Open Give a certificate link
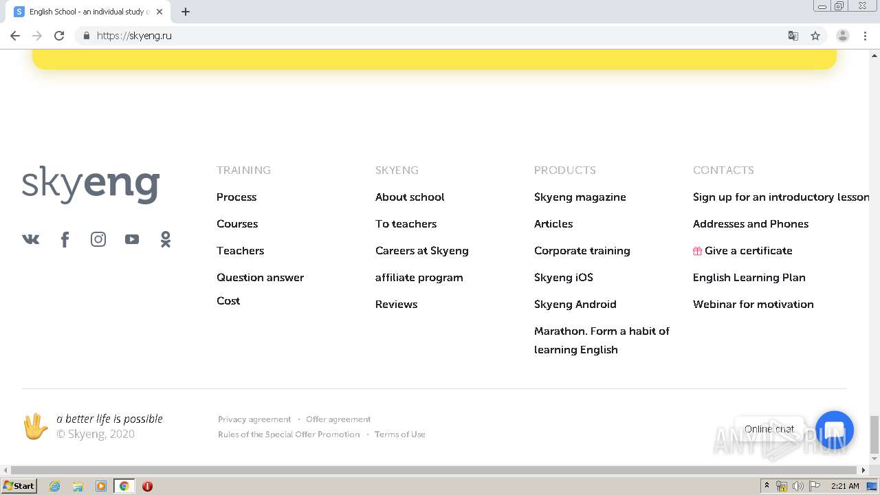 [x=742, y=250]
